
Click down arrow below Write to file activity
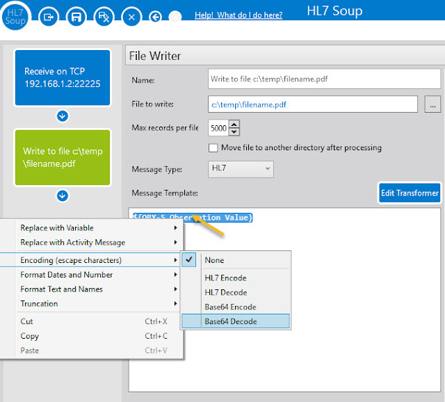(62, 195)
